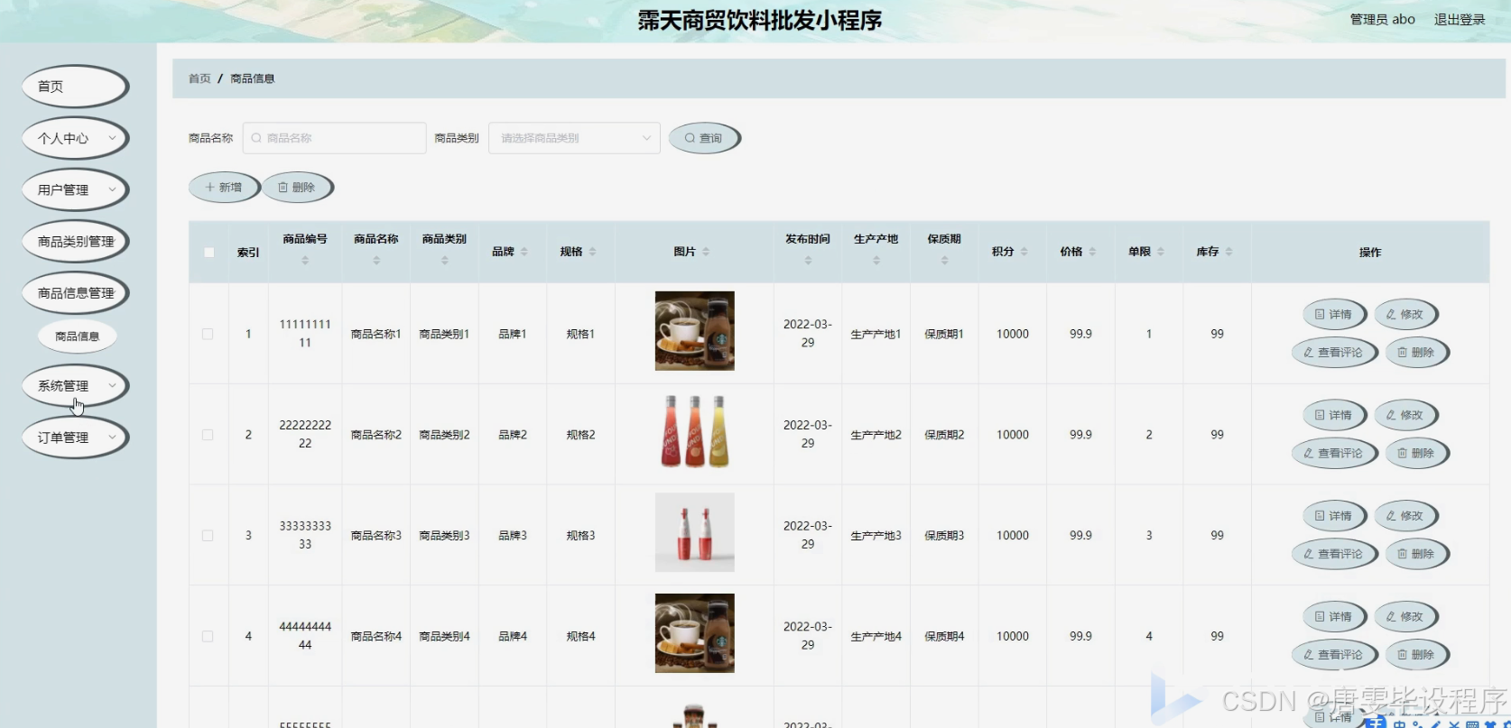The width and height of the screenshot is (1511, 728).
Task: Click 修改 for 商品名称1 row
Action: 1405,315
